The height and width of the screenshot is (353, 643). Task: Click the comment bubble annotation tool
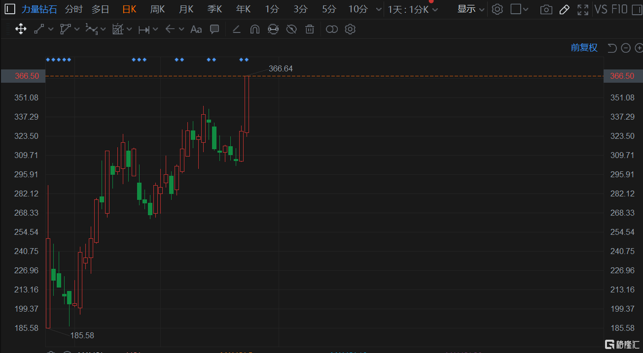214,29
